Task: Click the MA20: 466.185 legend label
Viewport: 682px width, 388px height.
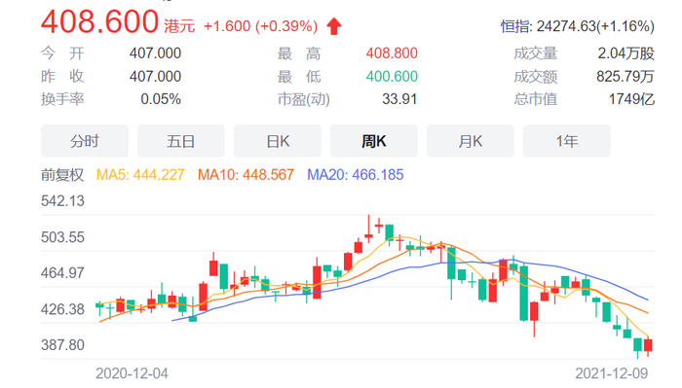Action: pos(356,175)
